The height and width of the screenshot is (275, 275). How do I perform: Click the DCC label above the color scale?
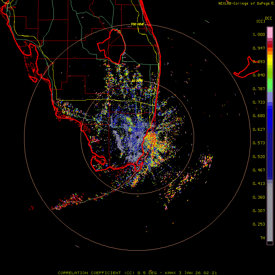pos(268,18)
